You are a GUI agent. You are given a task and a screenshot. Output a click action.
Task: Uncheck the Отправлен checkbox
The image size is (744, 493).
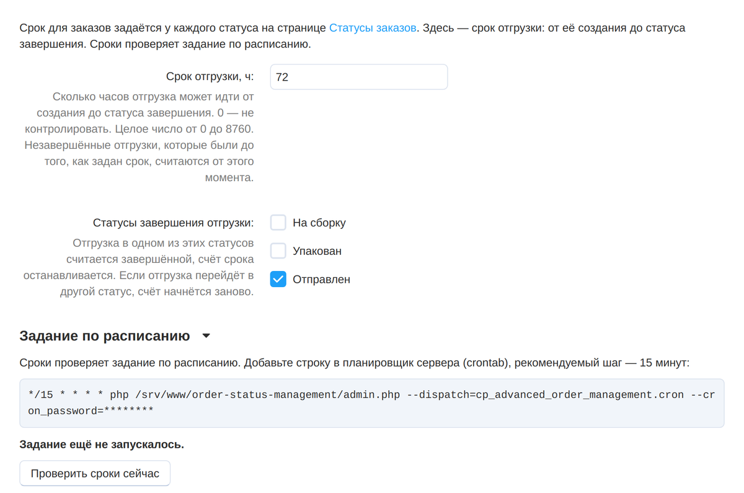click(x=278, y=280)
